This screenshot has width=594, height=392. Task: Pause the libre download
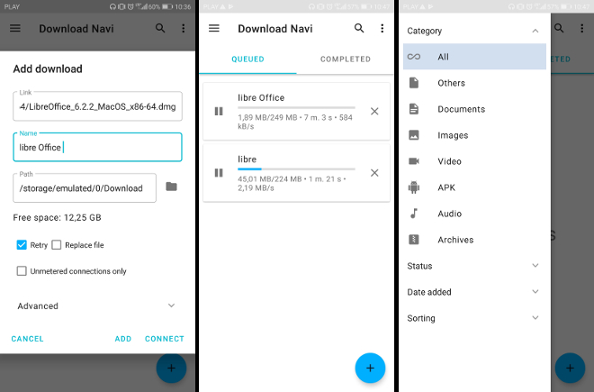(219, 173)
